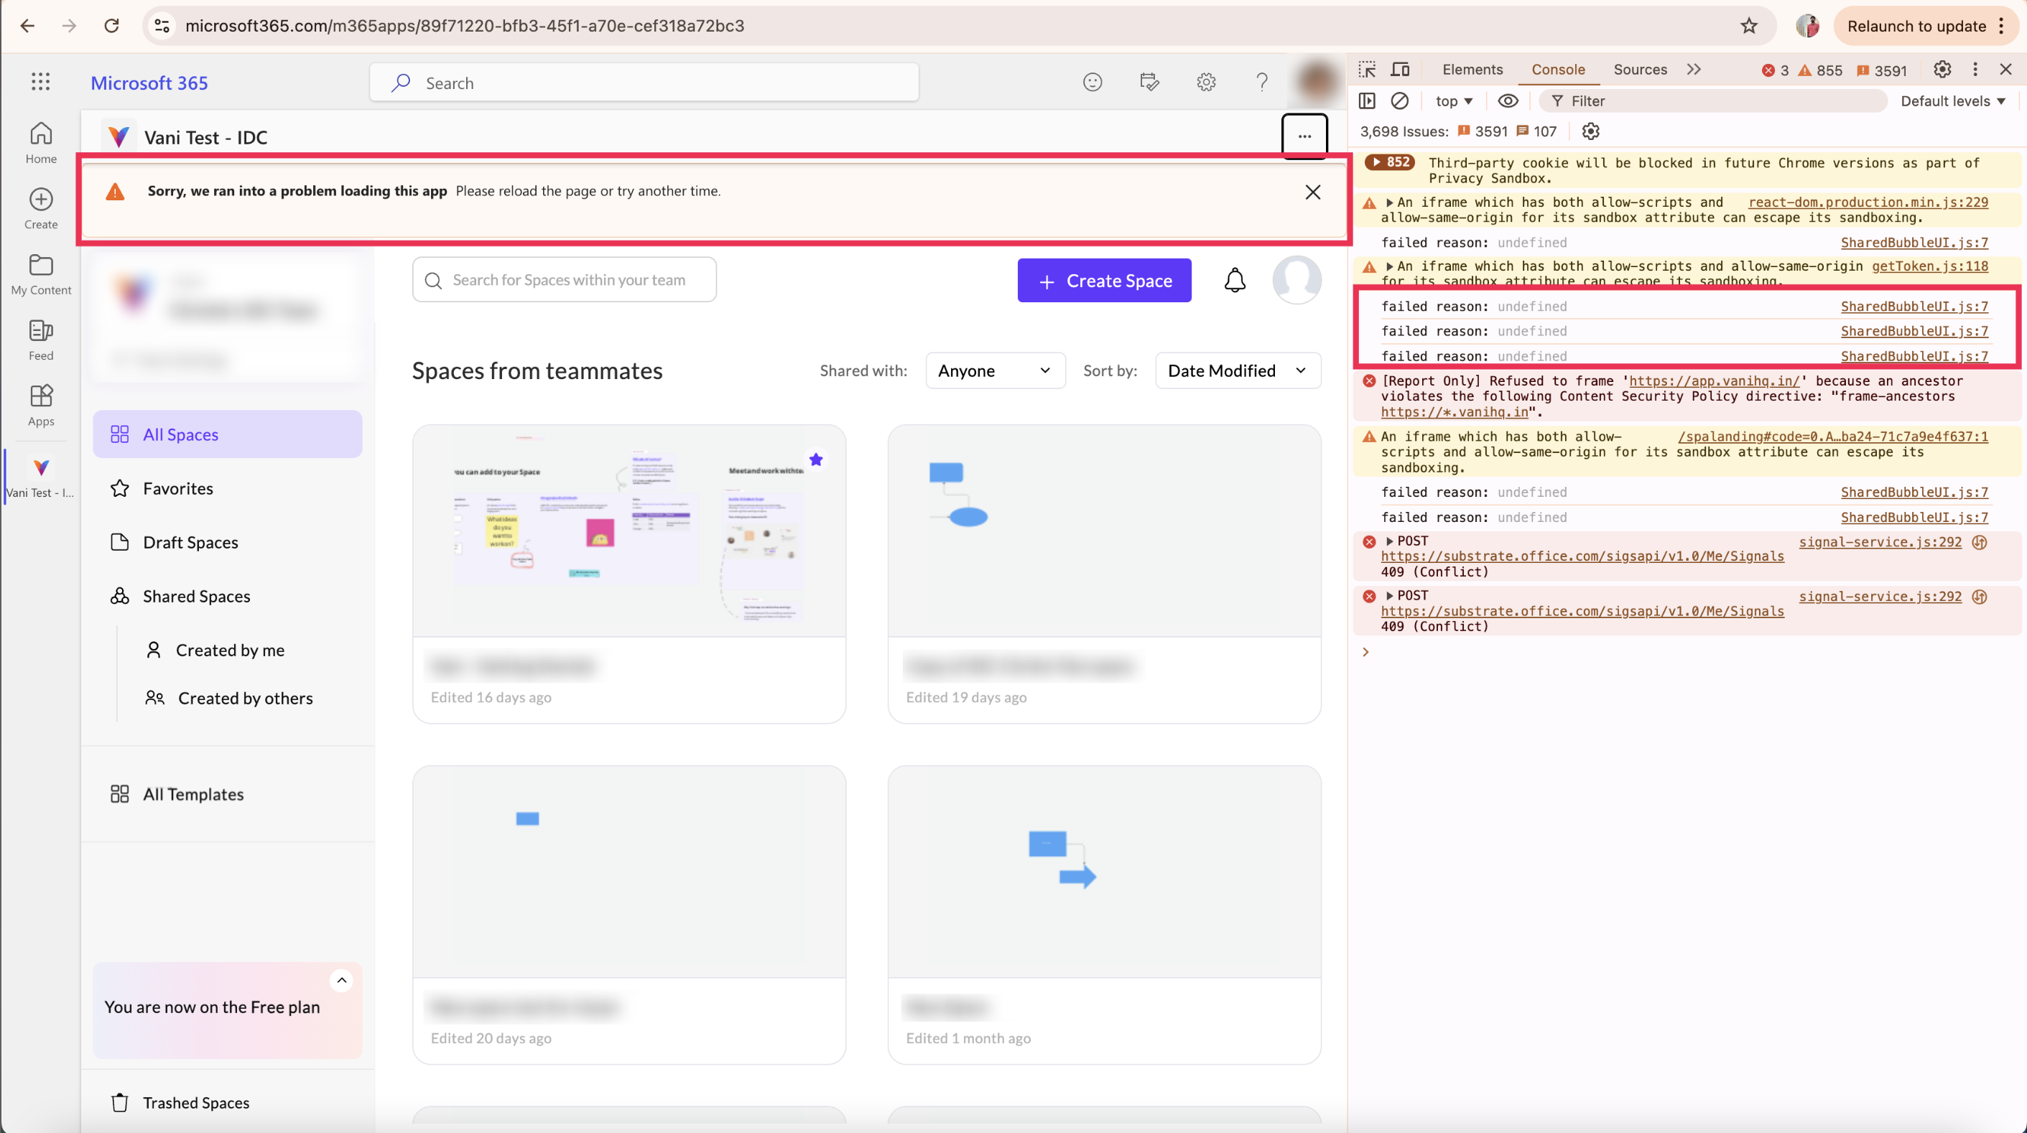Viewport: 2027px width, 1133px height.
Task: Open console issues settings gear
Action: point(1590,131)
